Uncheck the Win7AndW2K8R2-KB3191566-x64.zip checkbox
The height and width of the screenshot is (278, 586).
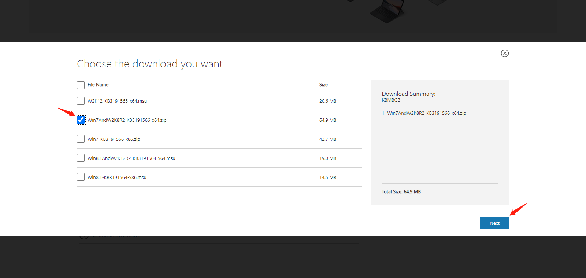(x=81, y=120)
